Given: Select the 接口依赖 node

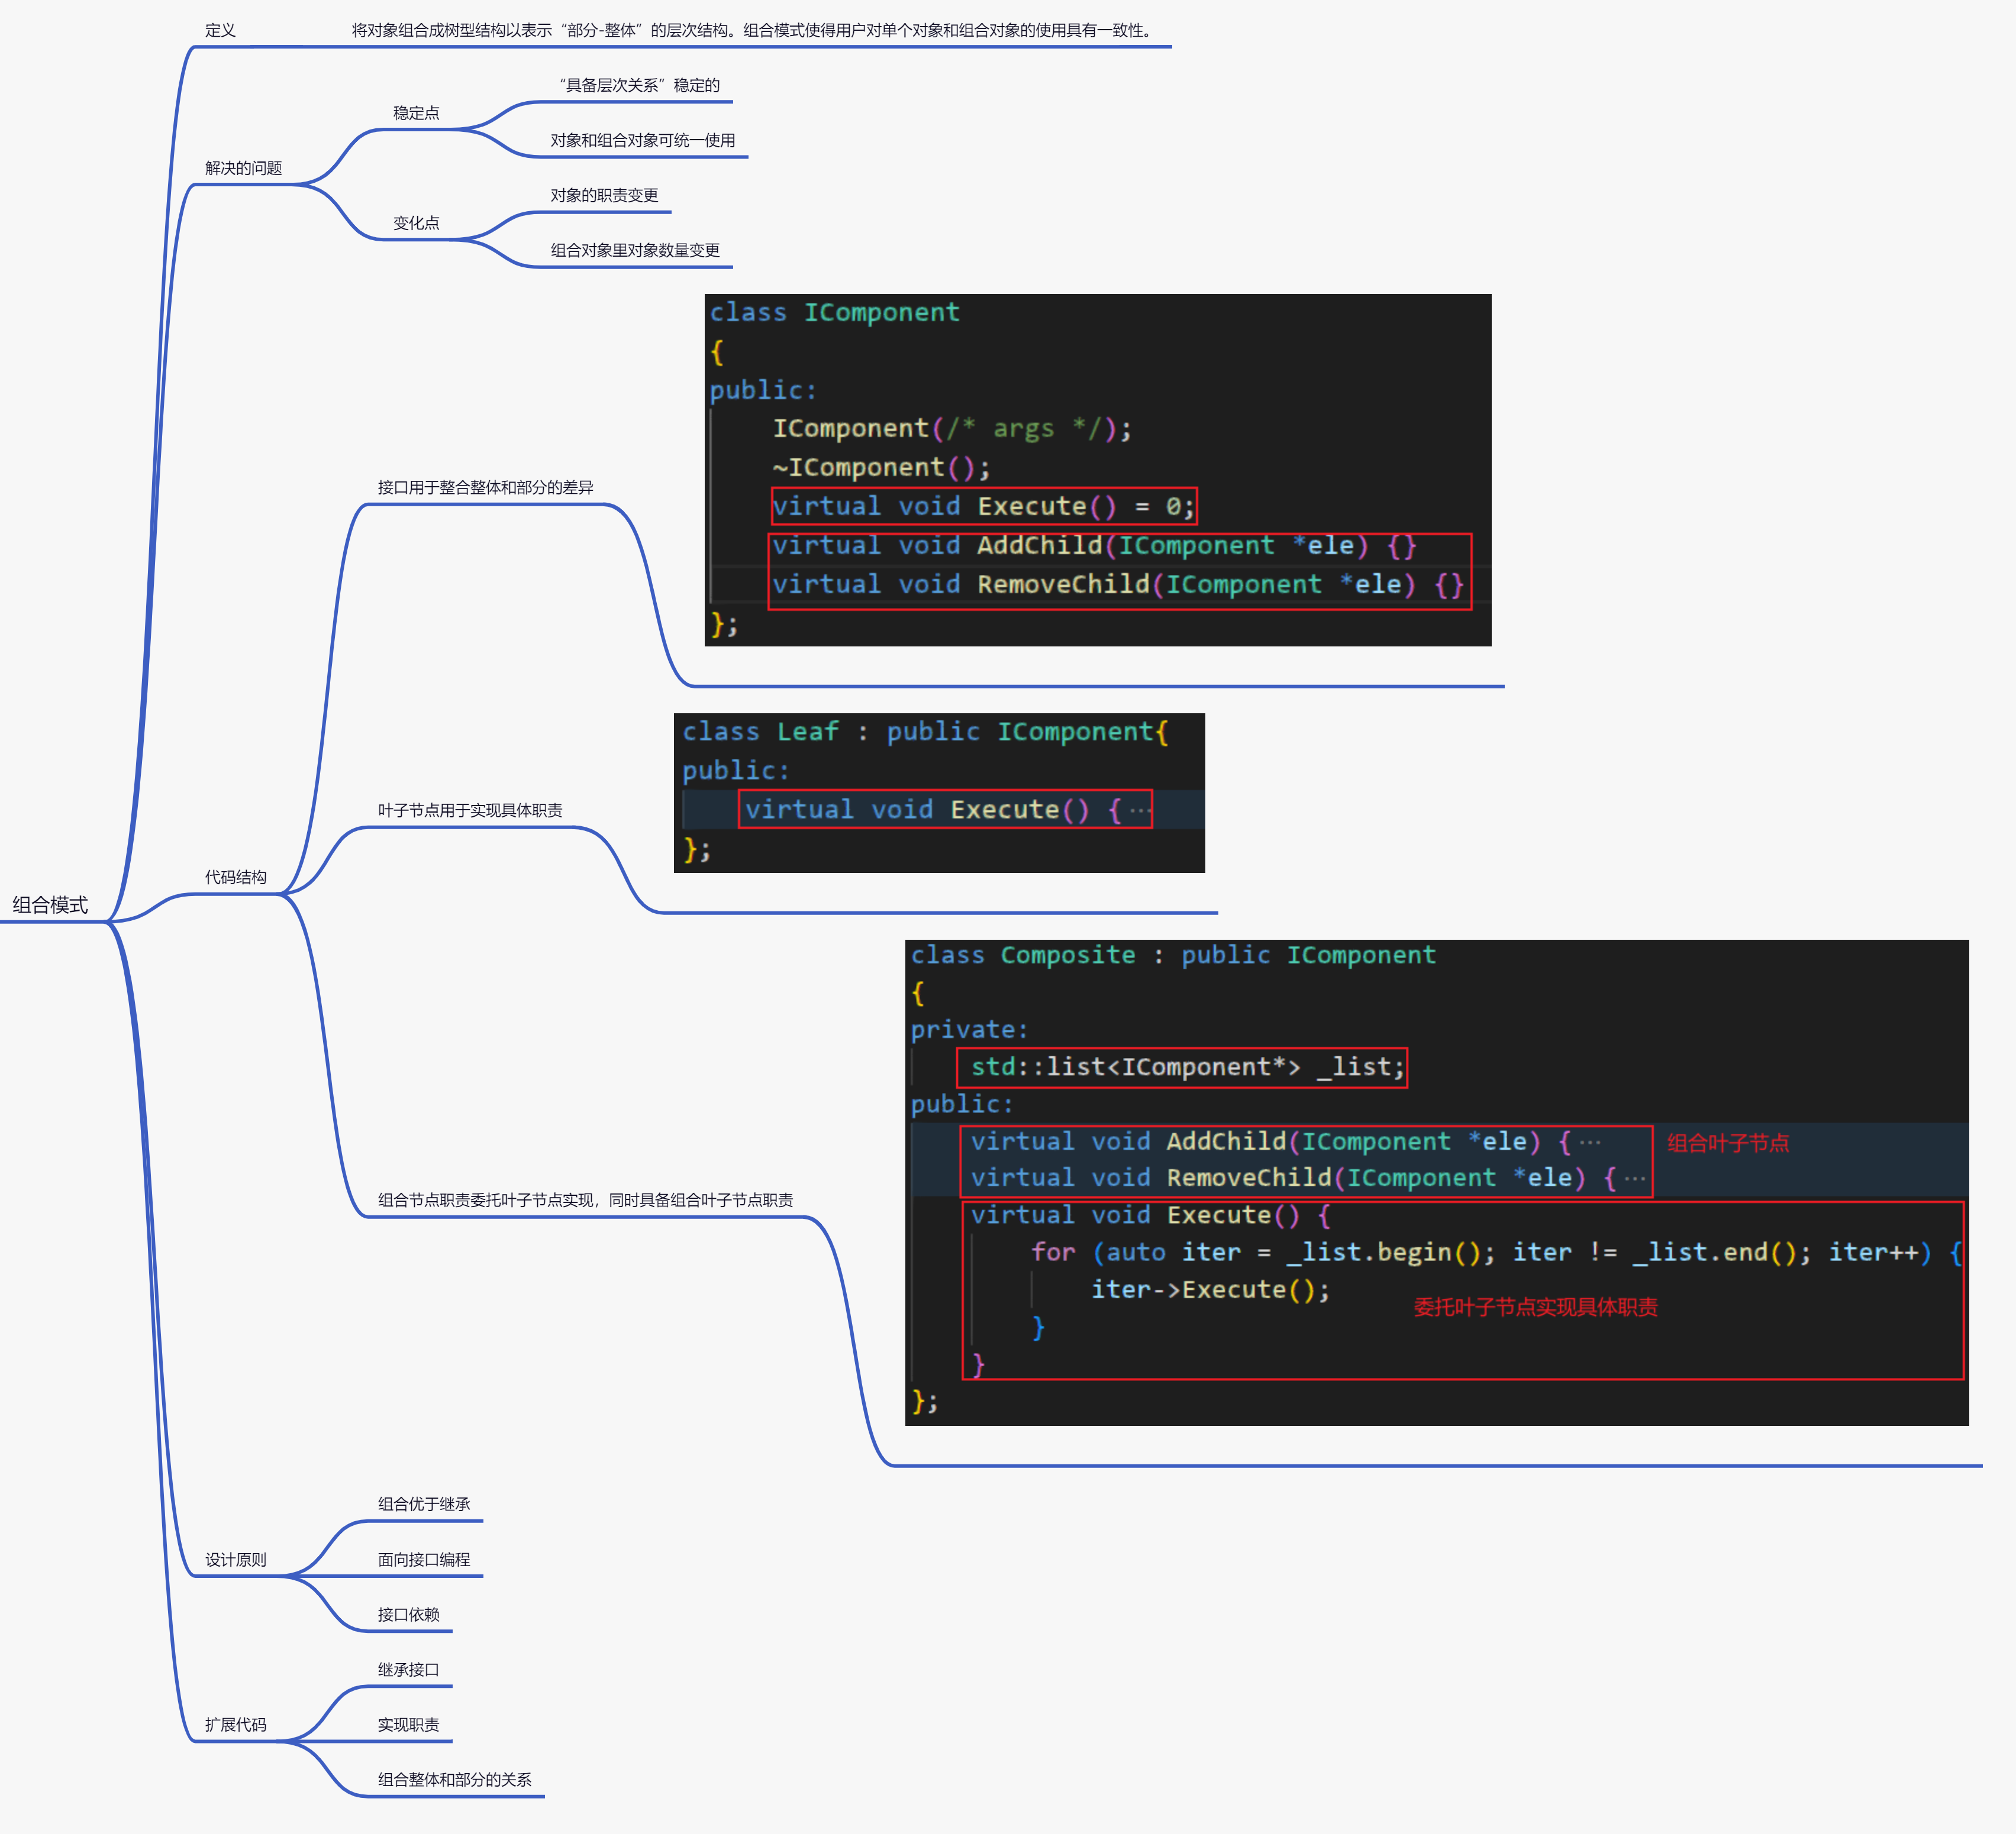Looking at the screenshot, I should coord(408,1614).
